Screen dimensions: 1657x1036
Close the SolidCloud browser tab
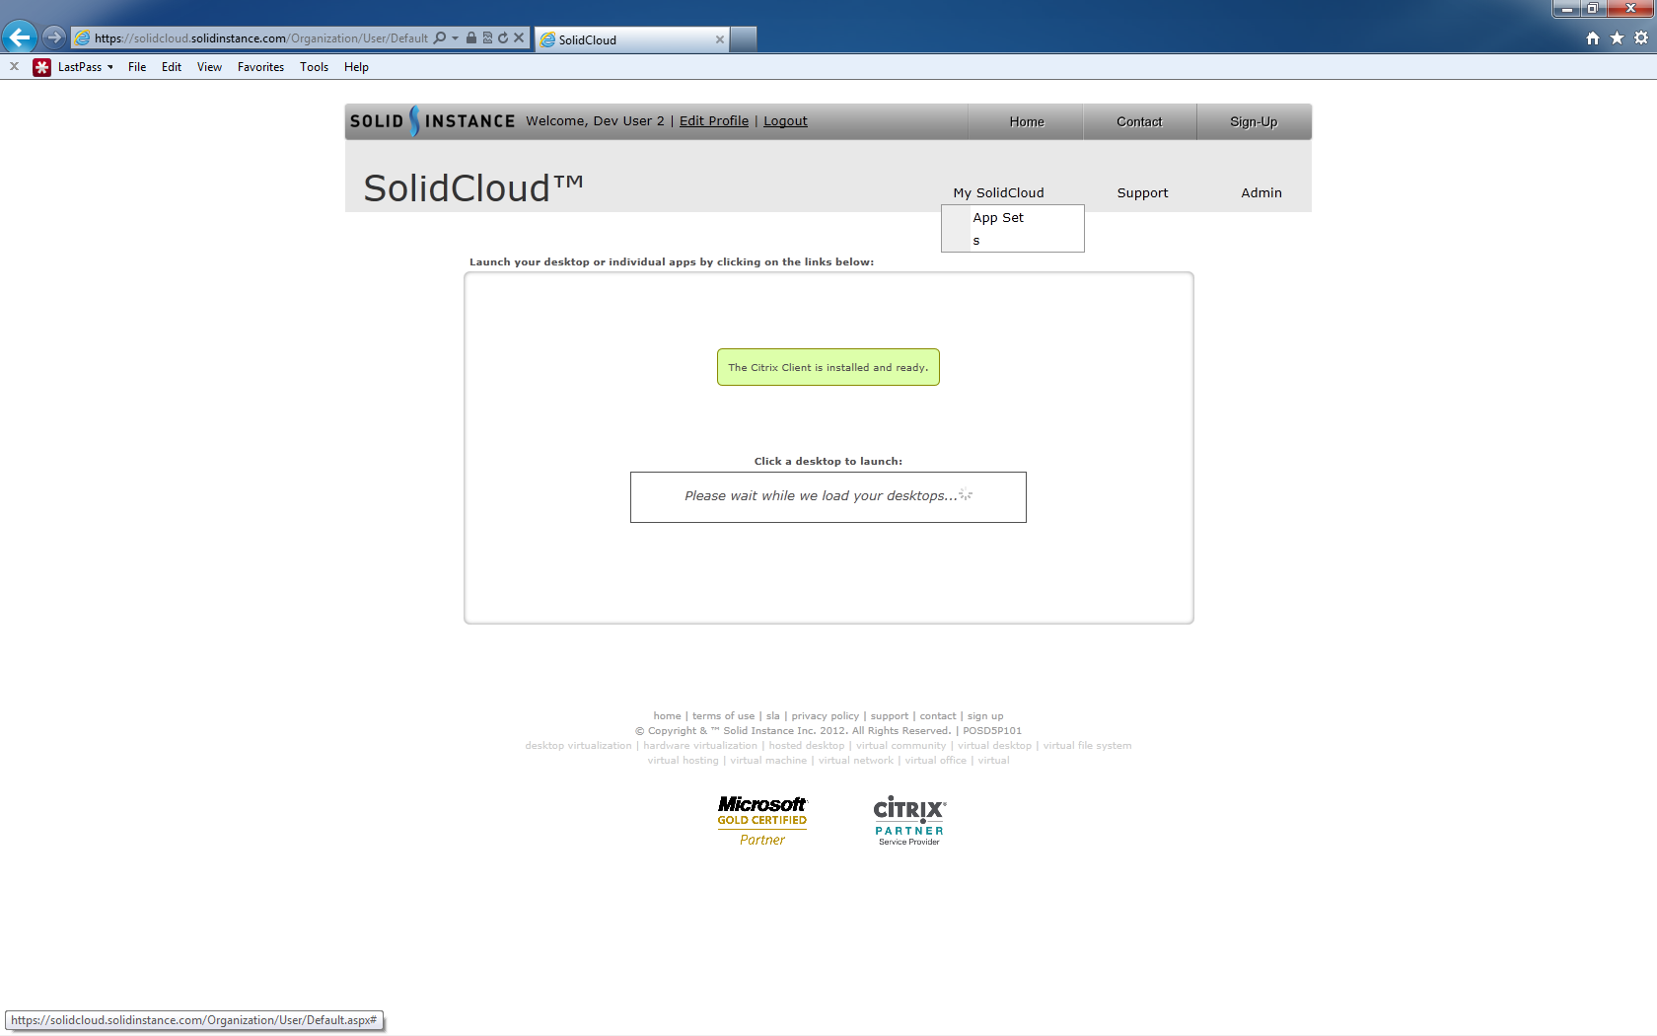pos(720,39)
